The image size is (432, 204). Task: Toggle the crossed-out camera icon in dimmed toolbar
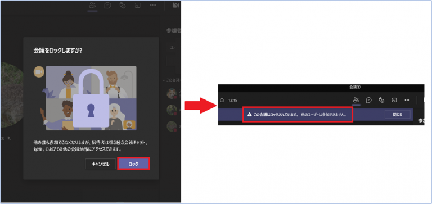[176, 5]
